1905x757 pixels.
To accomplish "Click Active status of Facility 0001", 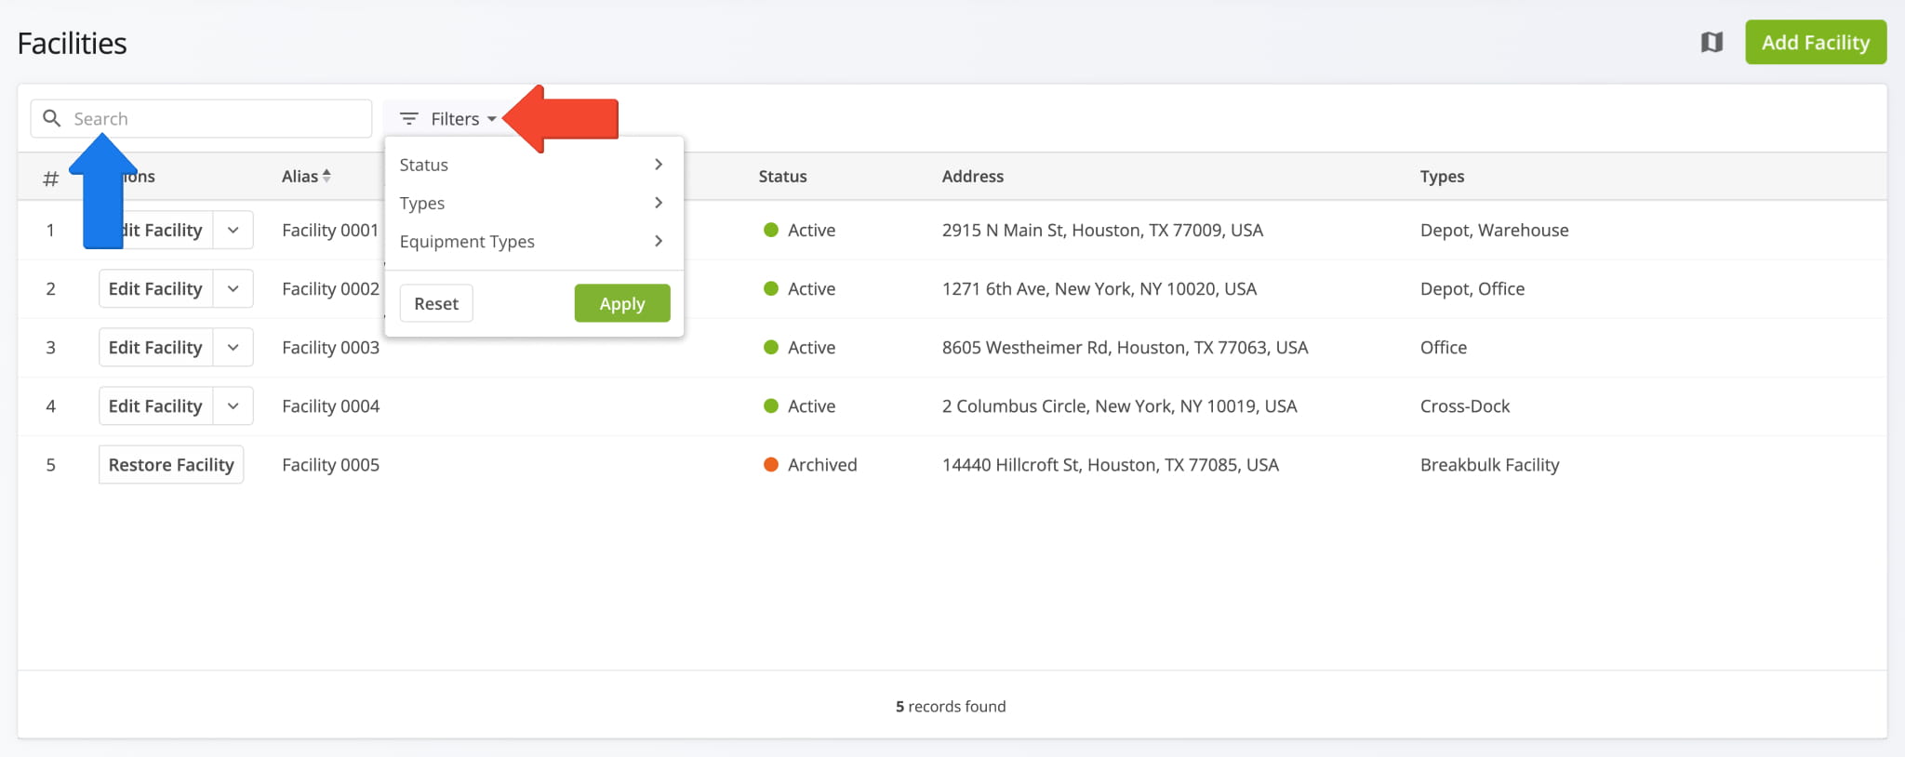I will tap(799, 230).
